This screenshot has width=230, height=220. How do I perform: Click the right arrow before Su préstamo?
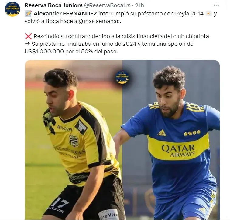[x=27, y=44]
